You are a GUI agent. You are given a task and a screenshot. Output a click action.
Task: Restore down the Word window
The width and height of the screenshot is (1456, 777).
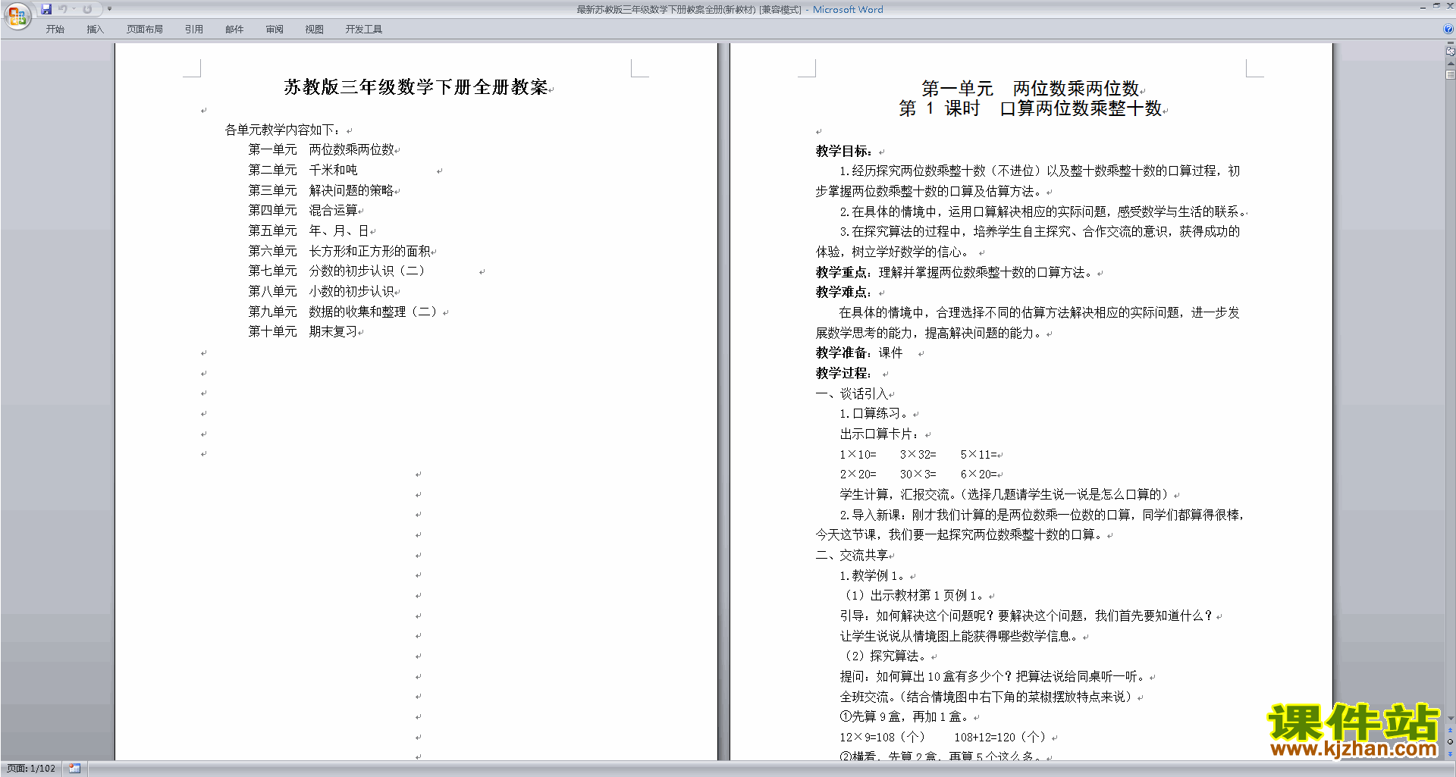1436,6
